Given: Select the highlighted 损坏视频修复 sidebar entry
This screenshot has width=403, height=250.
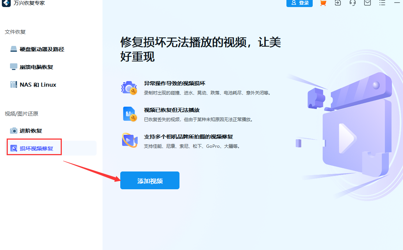Looking at the screenshot, I should [34, 148].
